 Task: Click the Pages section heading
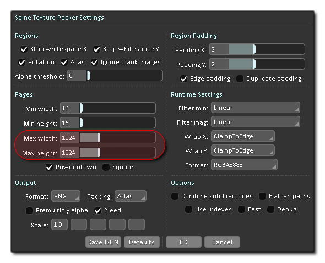pyautogui.click(x=24, y=94)
